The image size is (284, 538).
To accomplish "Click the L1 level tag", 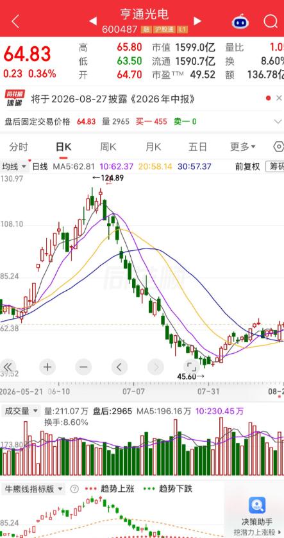I will coord(182,30).
